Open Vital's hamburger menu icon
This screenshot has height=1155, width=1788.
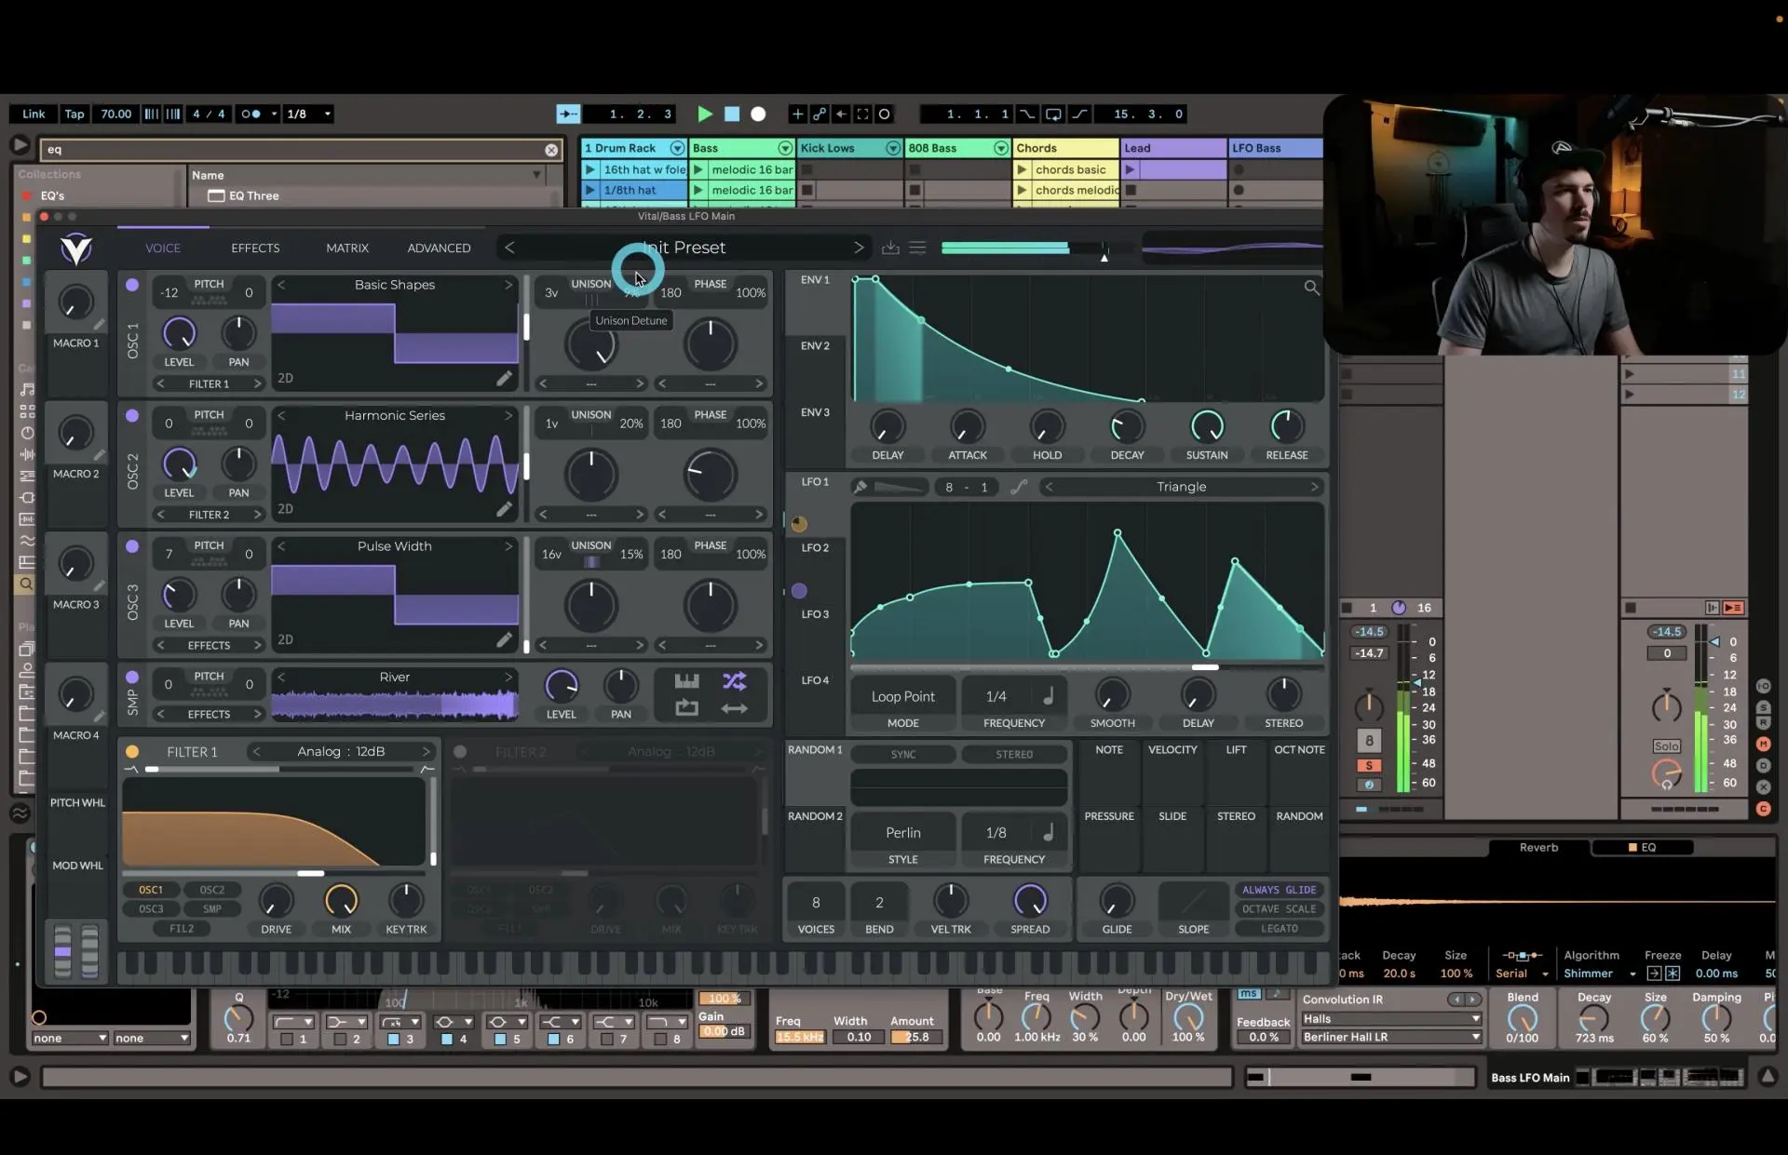tap(917, 248)
